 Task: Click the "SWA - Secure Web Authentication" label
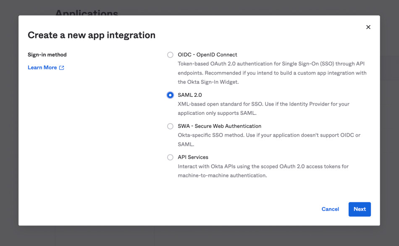point(219,126)
